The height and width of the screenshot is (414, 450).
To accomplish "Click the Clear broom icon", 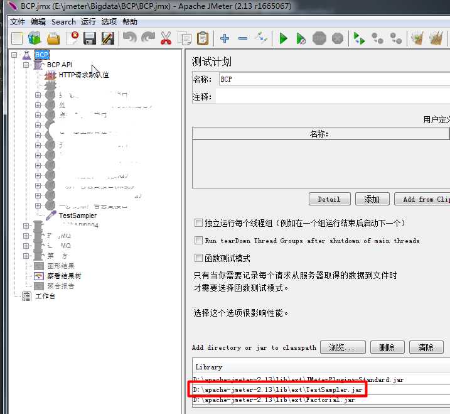I will click(417, 38).
